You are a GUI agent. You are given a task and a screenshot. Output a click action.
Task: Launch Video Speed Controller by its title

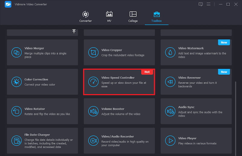(x=118, y=78)
